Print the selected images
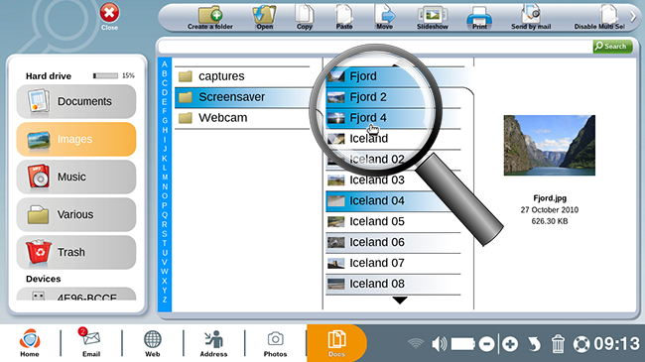The image size is (645, 362). (479, 18)
